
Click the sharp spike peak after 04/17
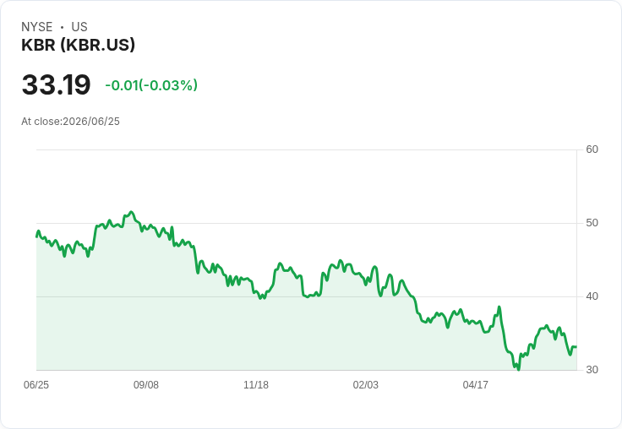click(x=499, y=307)
